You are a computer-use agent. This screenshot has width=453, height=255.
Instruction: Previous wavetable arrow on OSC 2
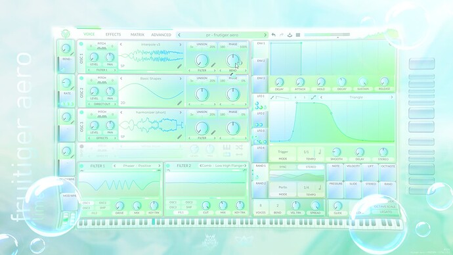click(x=121, y=78)
